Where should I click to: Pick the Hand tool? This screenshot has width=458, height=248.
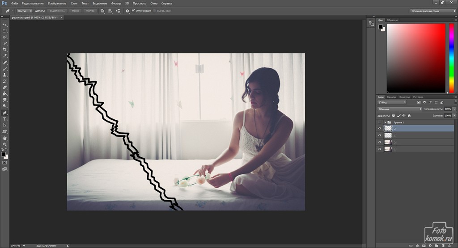[5, 139]
